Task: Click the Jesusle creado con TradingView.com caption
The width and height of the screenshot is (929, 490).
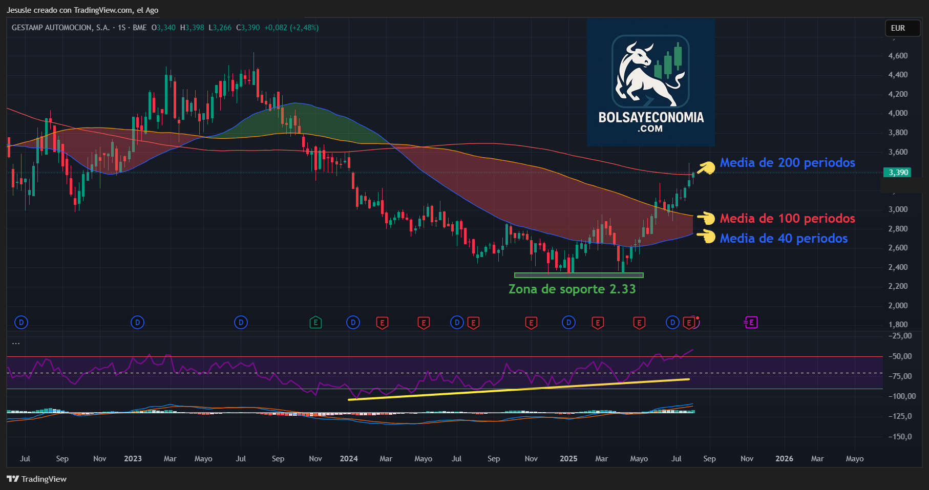Action: (82, 10)
